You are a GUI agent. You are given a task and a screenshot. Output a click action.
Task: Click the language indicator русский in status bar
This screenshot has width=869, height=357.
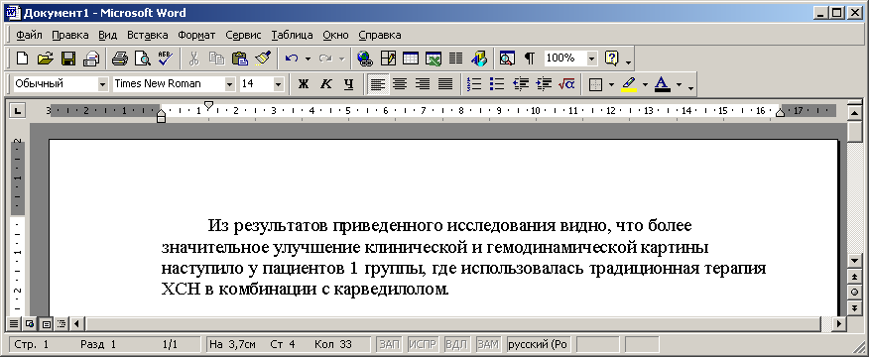tap(538, 344)
